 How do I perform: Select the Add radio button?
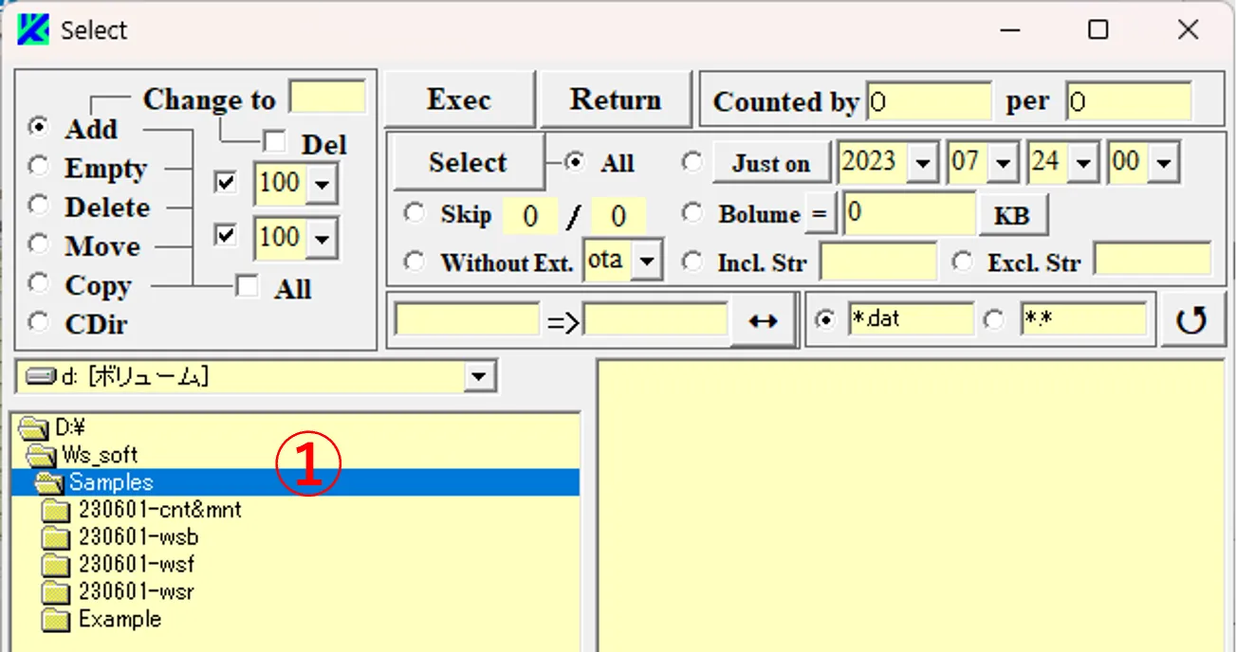pyautogui.click(x=38, y=126)
